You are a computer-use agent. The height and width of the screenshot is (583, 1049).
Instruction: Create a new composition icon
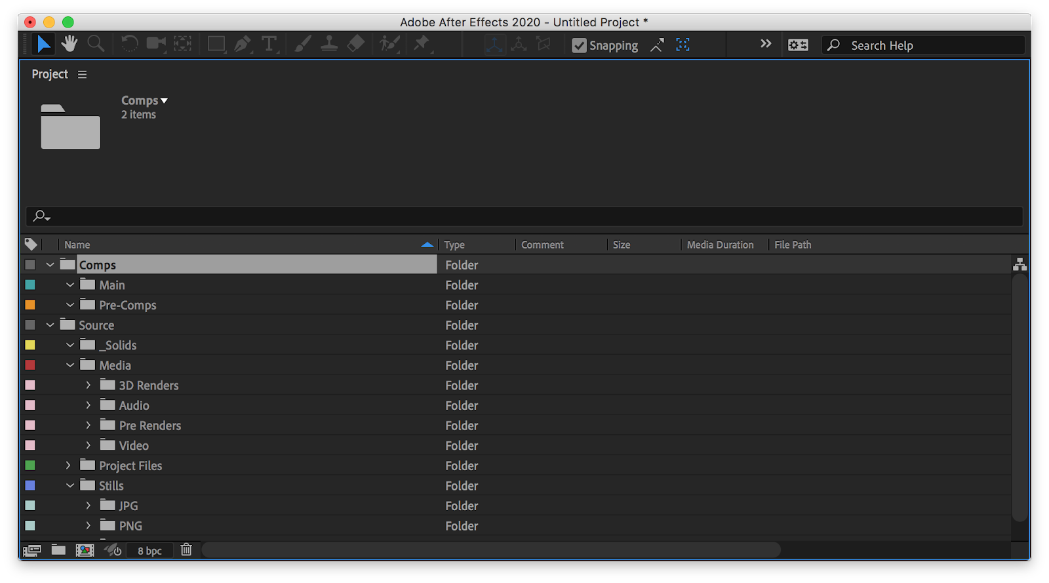(85, 550)
